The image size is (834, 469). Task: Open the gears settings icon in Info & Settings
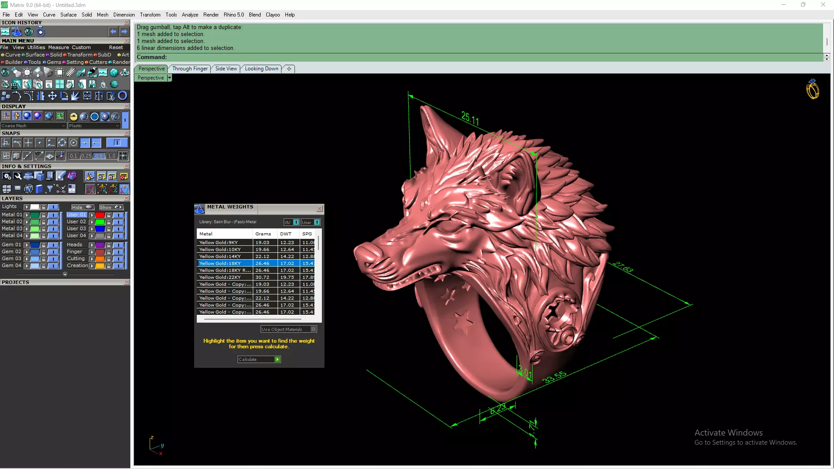point(7,176)
